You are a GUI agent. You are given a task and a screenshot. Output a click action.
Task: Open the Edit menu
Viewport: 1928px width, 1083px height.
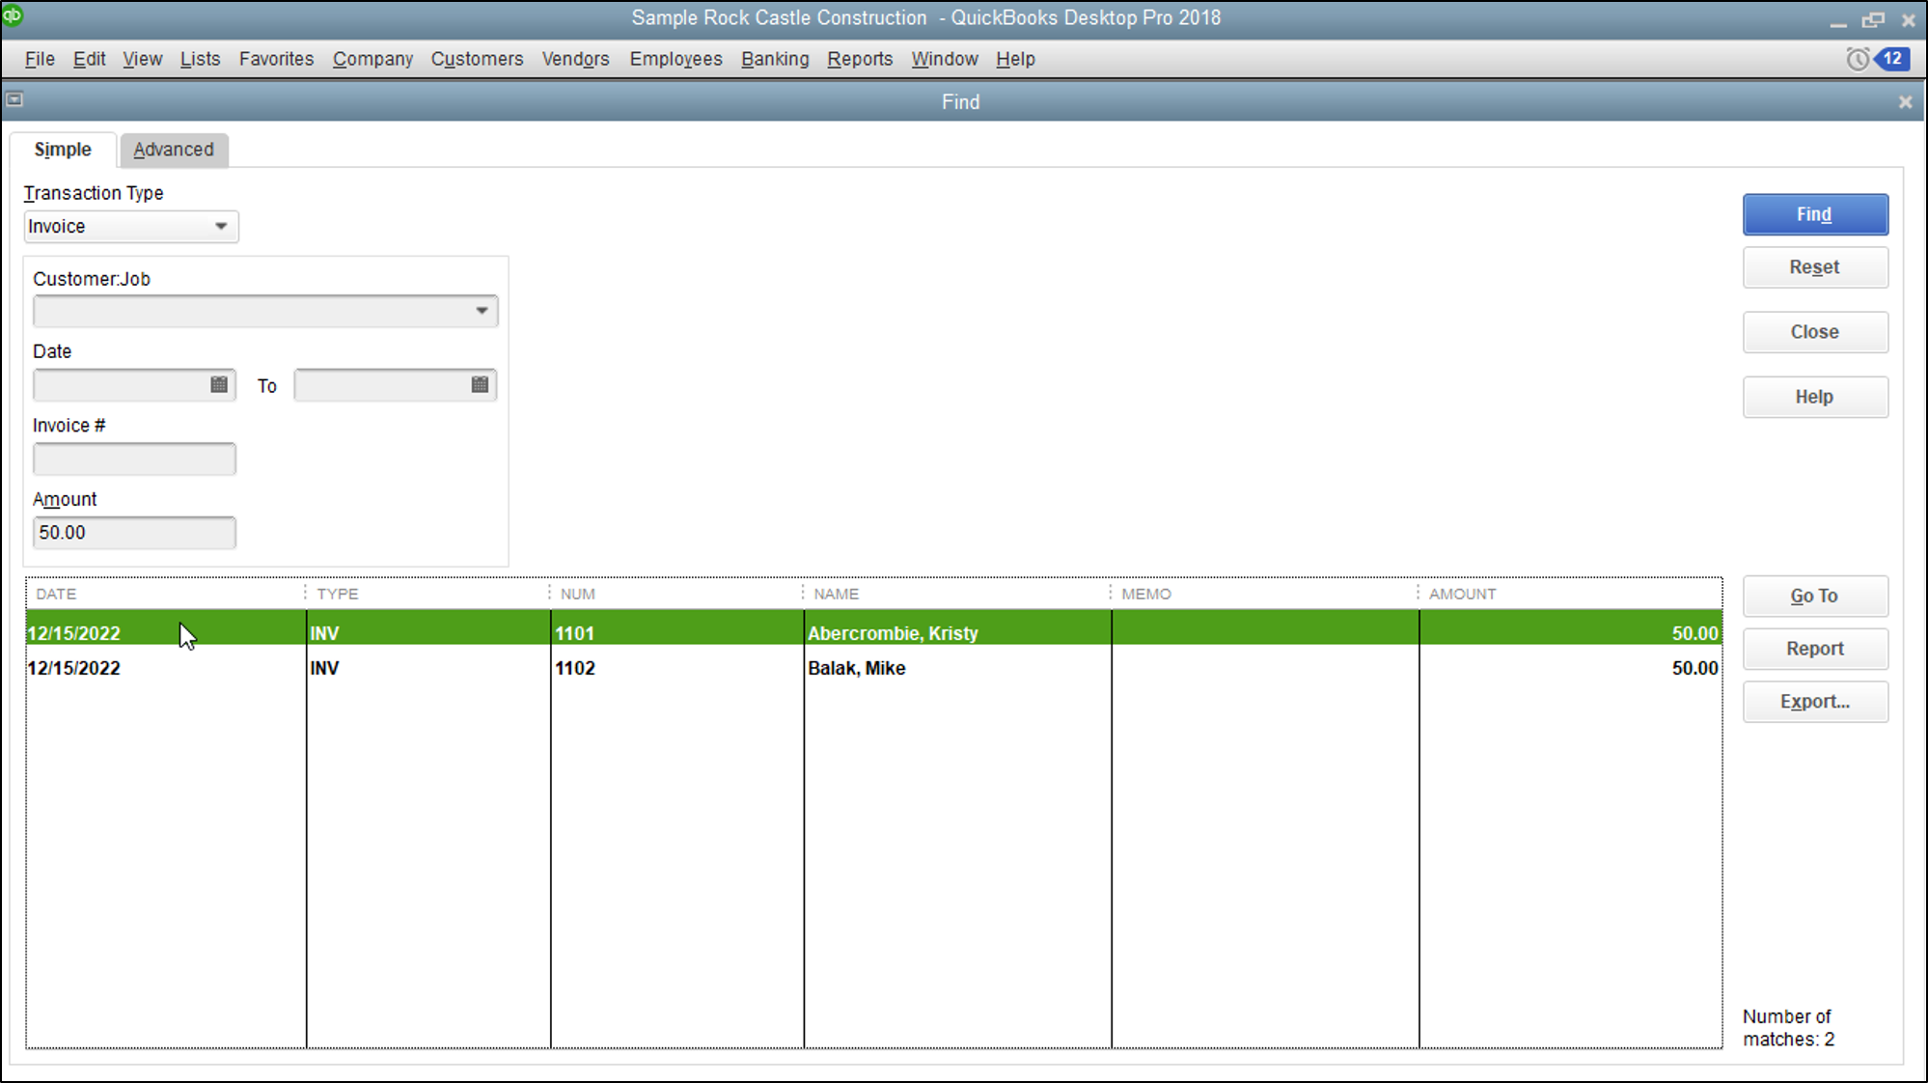point(89,59)
